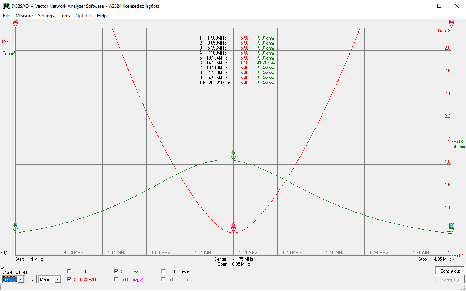This screenshot has width=466, height=291.
Task: Open the Measure menu
Action: (24, 16)
